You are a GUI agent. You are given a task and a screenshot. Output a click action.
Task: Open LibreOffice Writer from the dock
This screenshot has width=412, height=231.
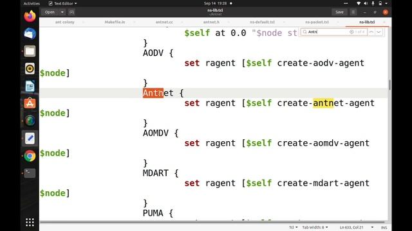click(30, 86)
